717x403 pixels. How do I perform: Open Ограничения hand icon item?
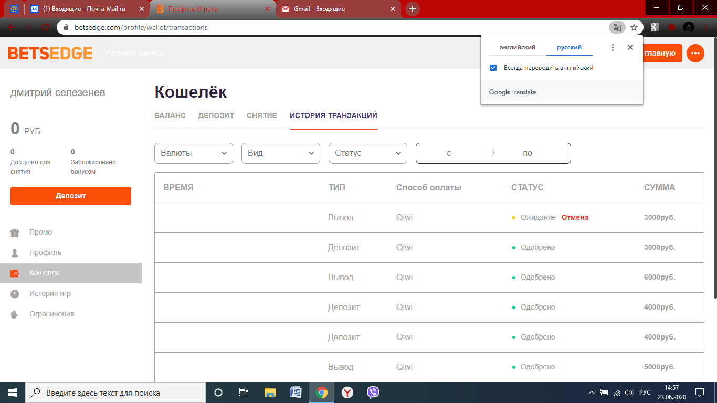coord(15,314)
